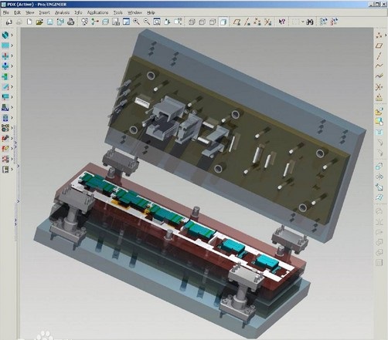
Task: Open the saved view list icon
Action: point(178,22)
